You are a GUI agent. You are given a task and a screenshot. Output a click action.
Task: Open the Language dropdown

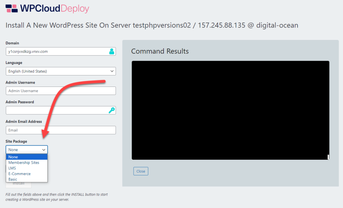coord(60,71)
